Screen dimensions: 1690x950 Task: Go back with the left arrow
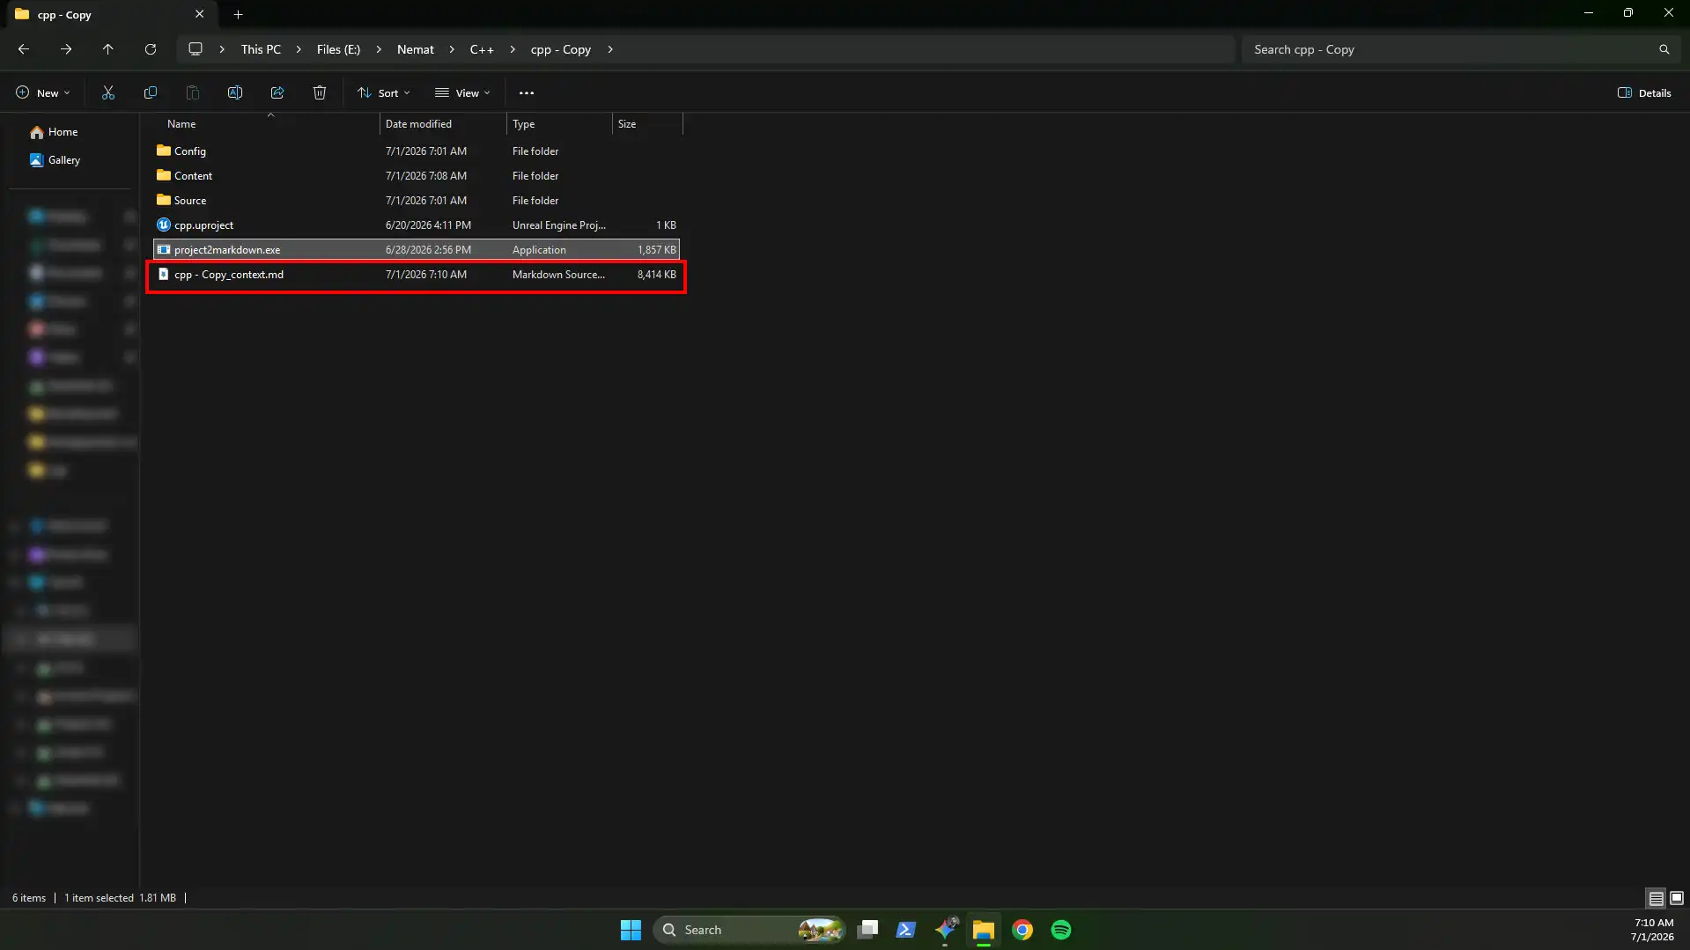coord(24,49)
